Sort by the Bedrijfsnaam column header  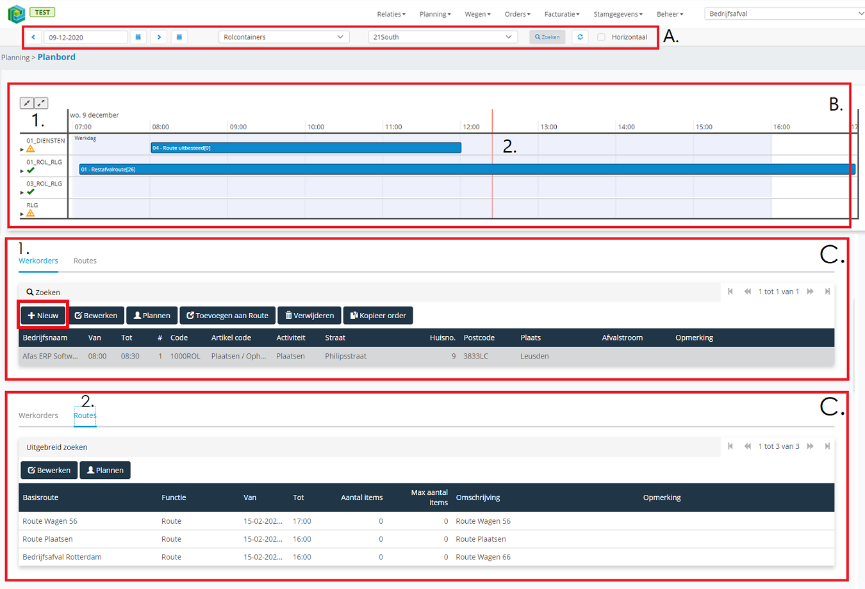coord(45,337)
